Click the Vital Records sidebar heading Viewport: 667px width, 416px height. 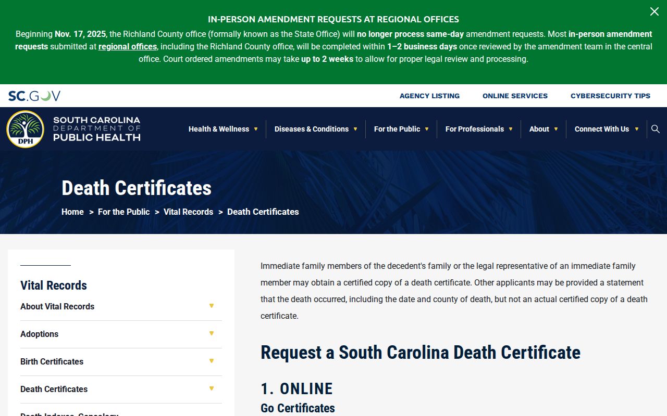point(54,285)
